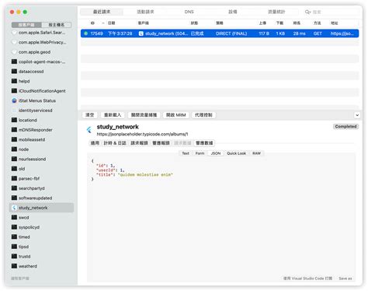The height and width of the screenshot is (291, 368).
Task: Open the DNS tab
Action: (189, 12)
